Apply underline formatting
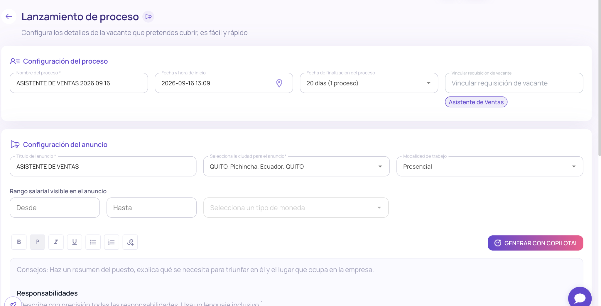Image resolution: width=601 pixels, height=306 pixels. click(75, 242)
